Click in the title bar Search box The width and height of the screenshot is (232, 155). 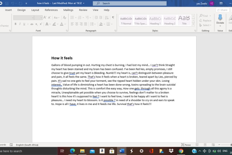(x=125, y=3)
